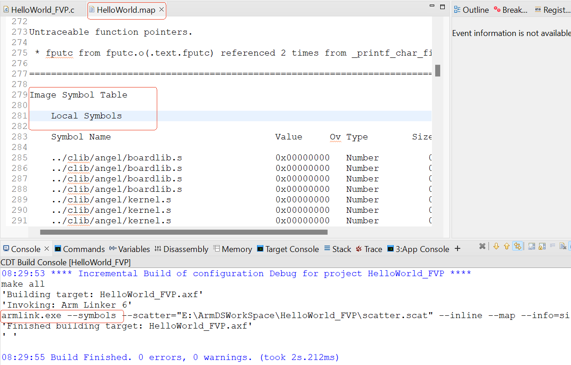Click the Previous Error up arrow in console toolbar

pyautogui.click(x=506, y=247)
